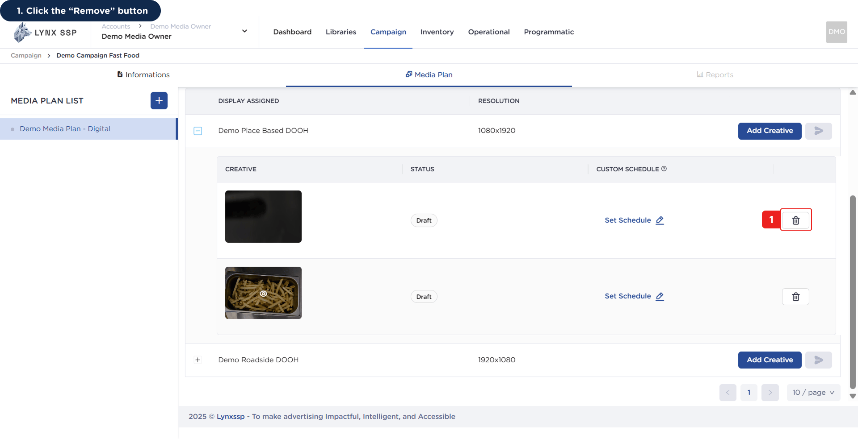Click Draft status of the fries creative

coord(424,297)
